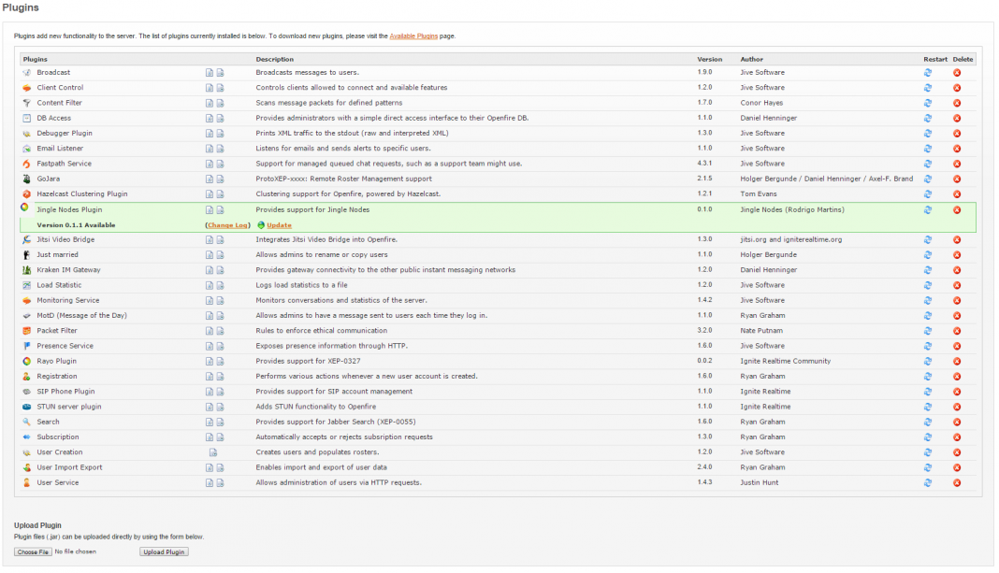The width and height of the screenshot is (999, 573).
Task: Restart the SIP Phone Plugin
Action: point(928,393)
